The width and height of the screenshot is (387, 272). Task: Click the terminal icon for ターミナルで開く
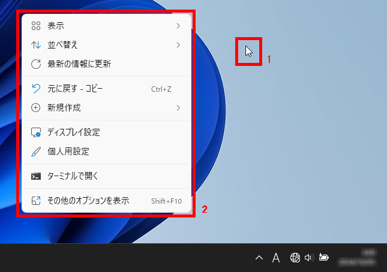[35, 176]
